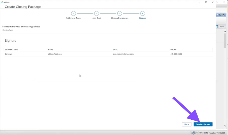Open the Closing Documents step circle
This screenshot has width=228, height=135.
[x=119, y=13]
